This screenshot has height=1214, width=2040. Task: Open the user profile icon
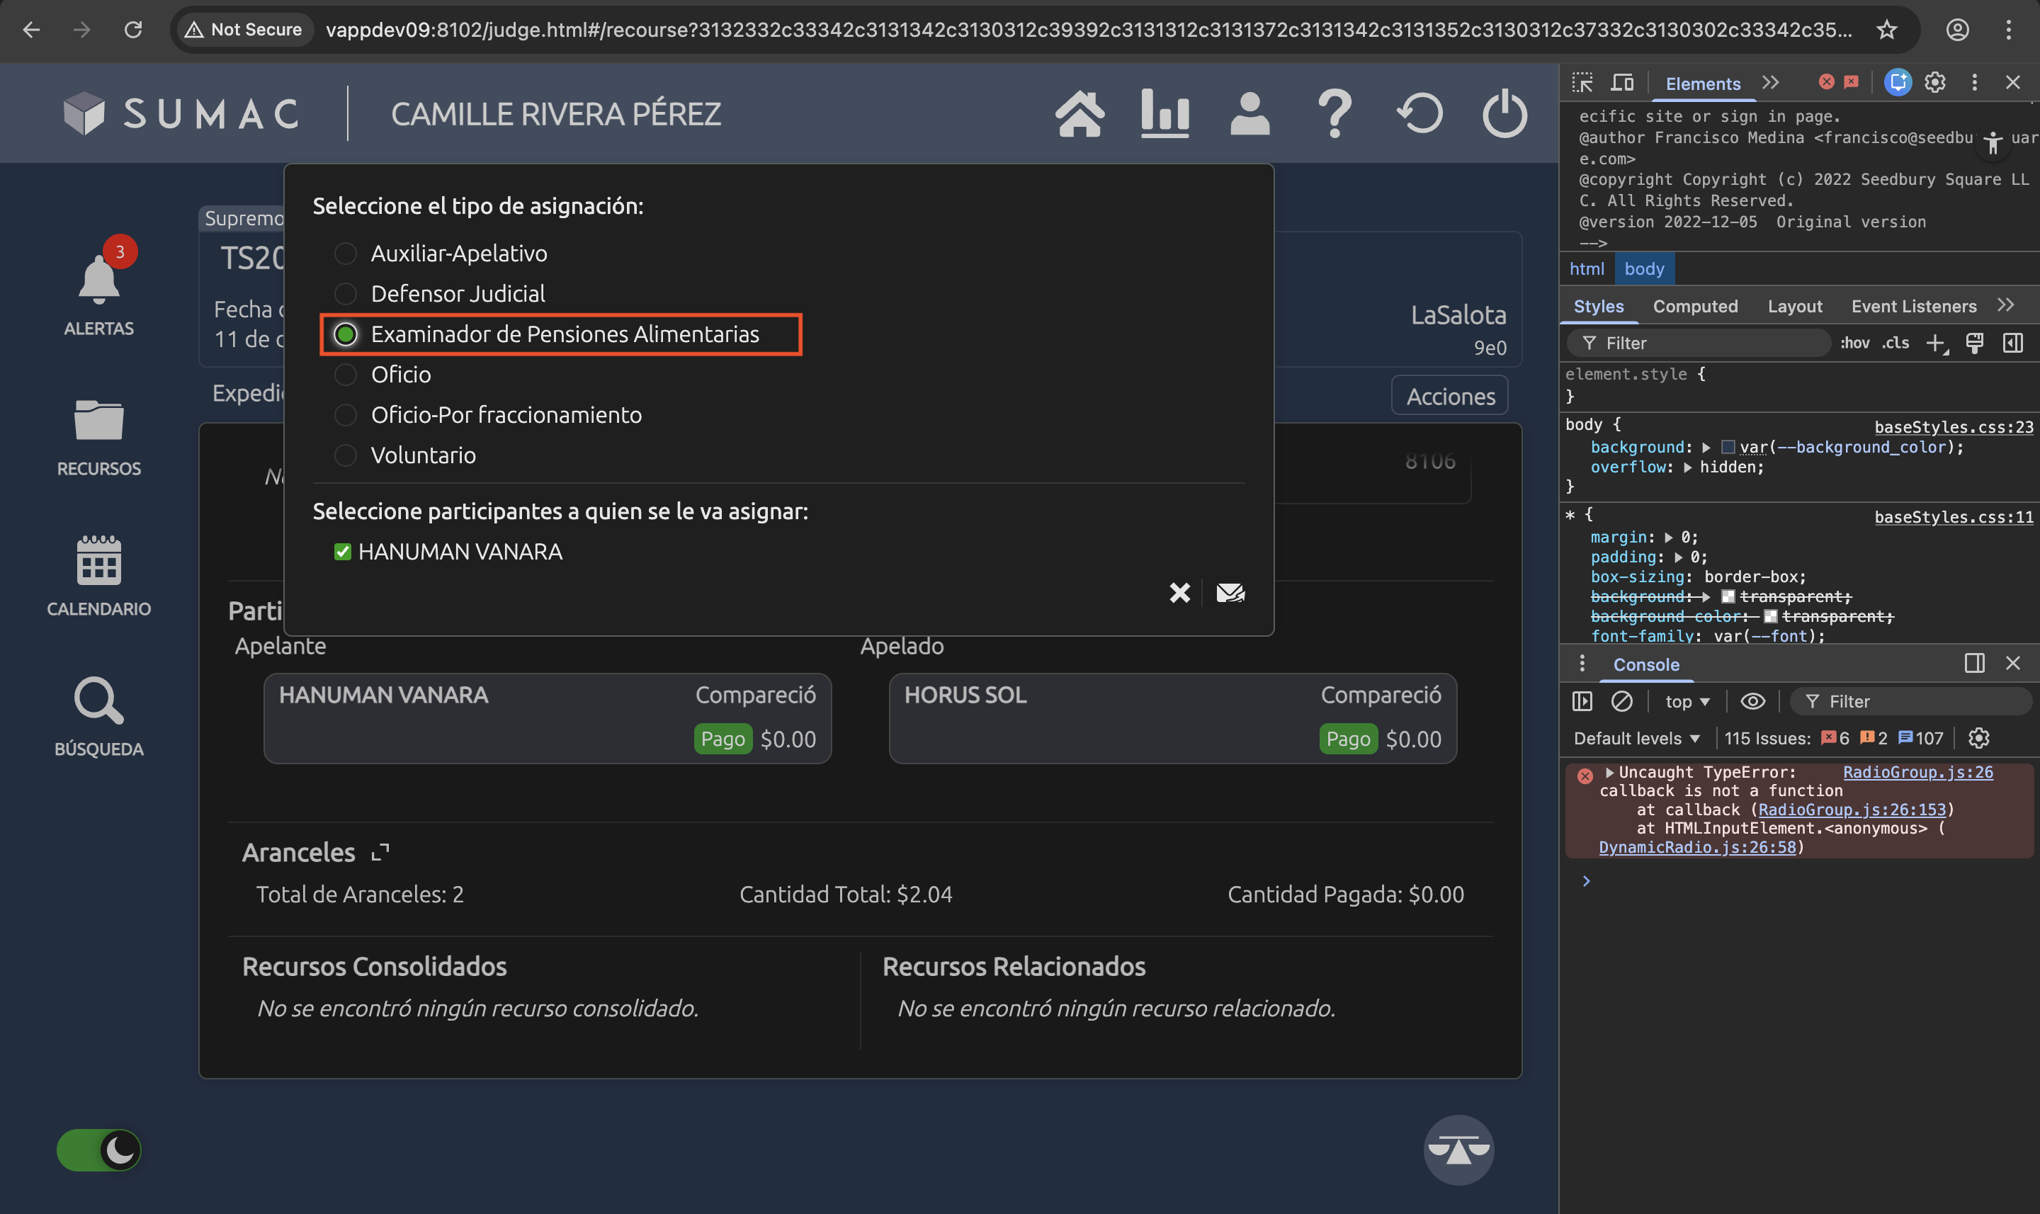click(x=1249, y=114)
